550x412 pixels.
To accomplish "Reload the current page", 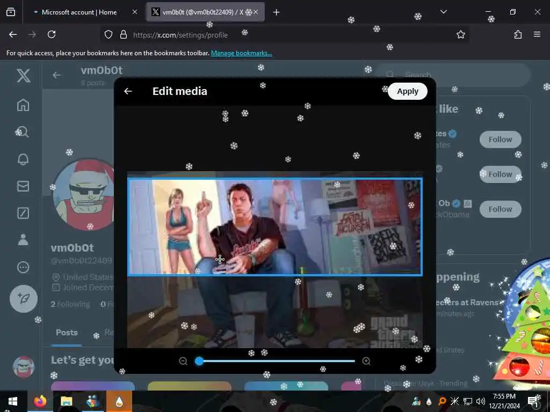I will [x=52, y=34].
